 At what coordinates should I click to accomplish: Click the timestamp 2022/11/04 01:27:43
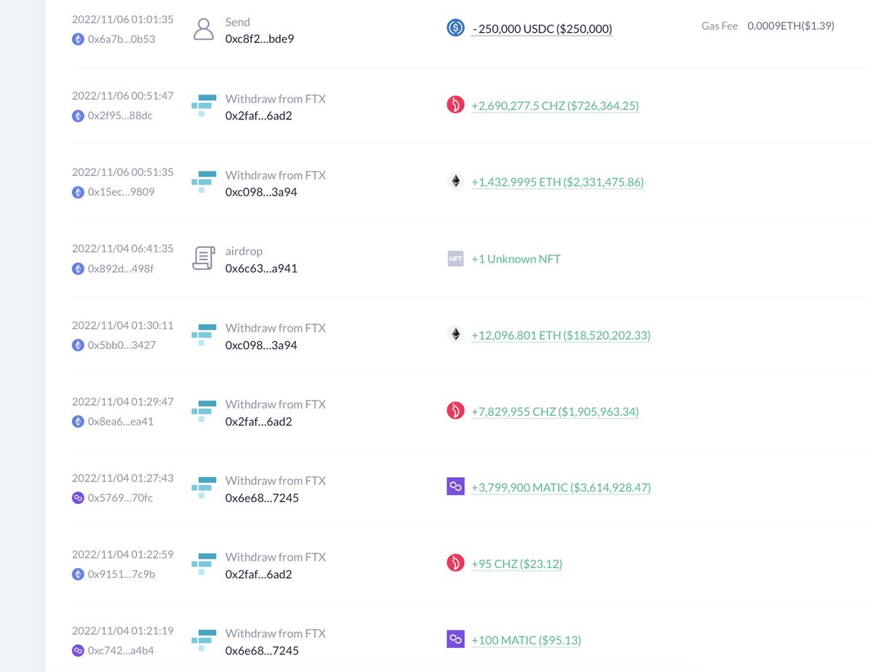click(123, 477)
